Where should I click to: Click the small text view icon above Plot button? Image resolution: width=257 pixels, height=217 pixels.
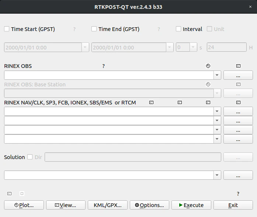click(9, 193)
